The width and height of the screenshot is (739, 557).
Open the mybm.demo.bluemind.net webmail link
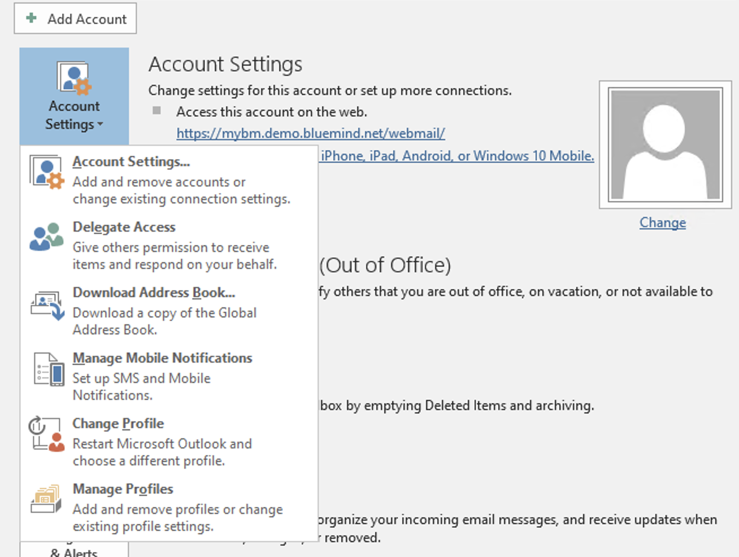310,134
